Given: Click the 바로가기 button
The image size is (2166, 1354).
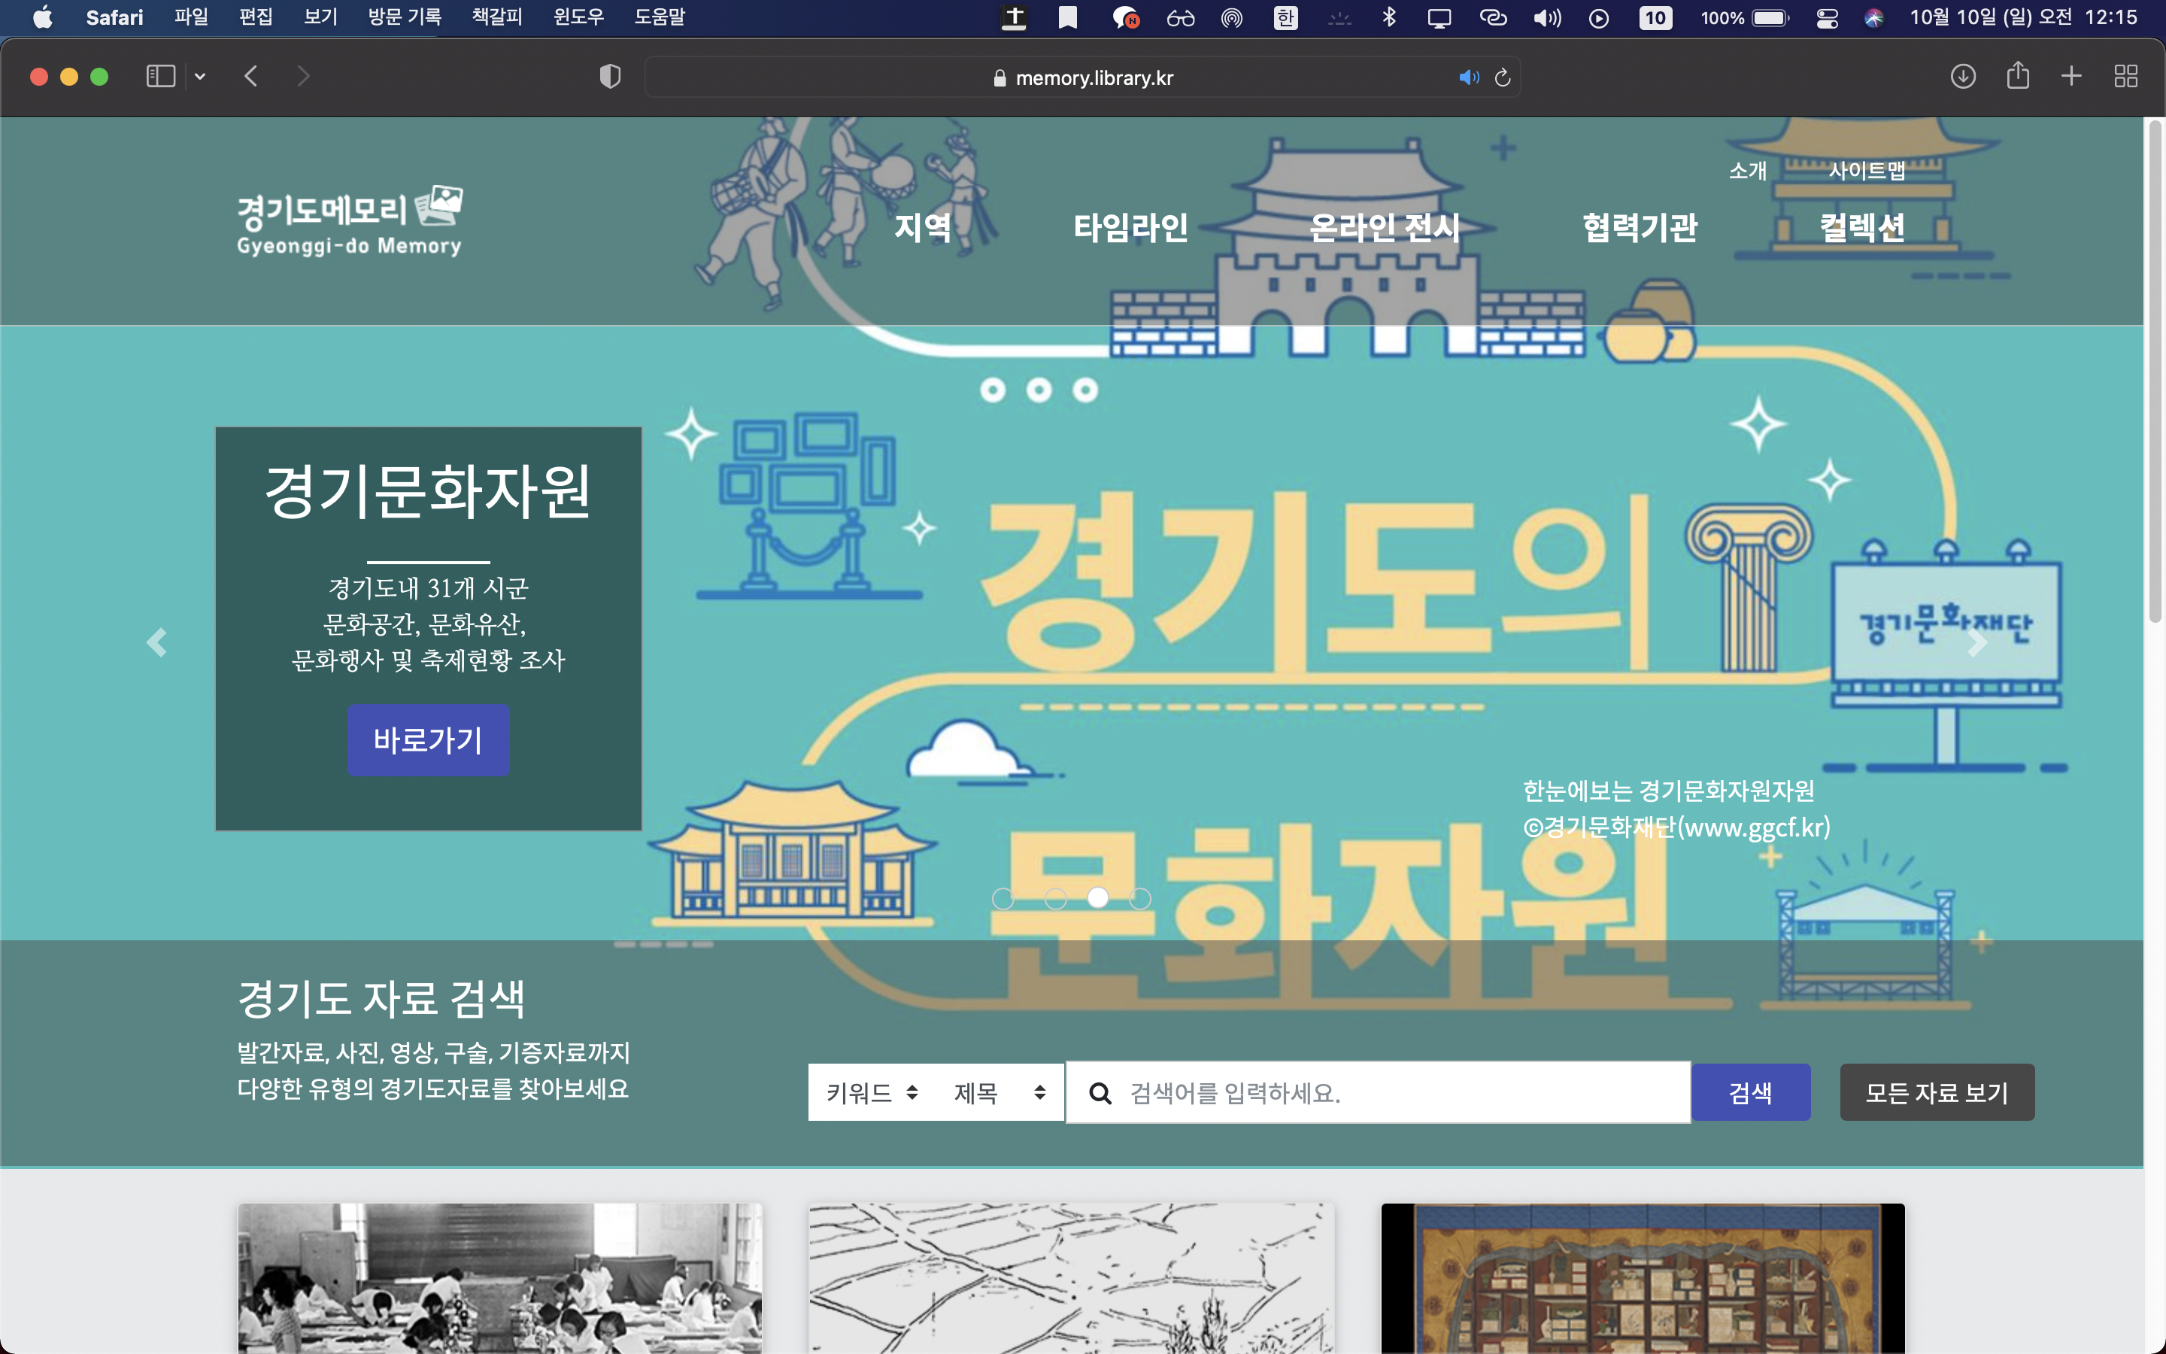Looking at the screenshot, I should (428, 739).
